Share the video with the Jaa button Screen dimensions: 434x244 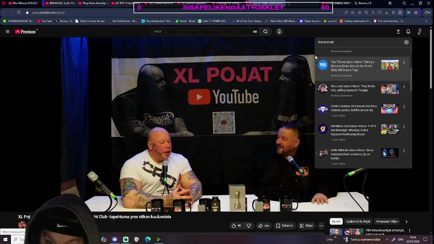[263, 226]
